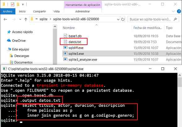The height and width of the screenshot is (127, 182).
Task: Open Documentos in navigation pane
Action: [x=23, y=62]
